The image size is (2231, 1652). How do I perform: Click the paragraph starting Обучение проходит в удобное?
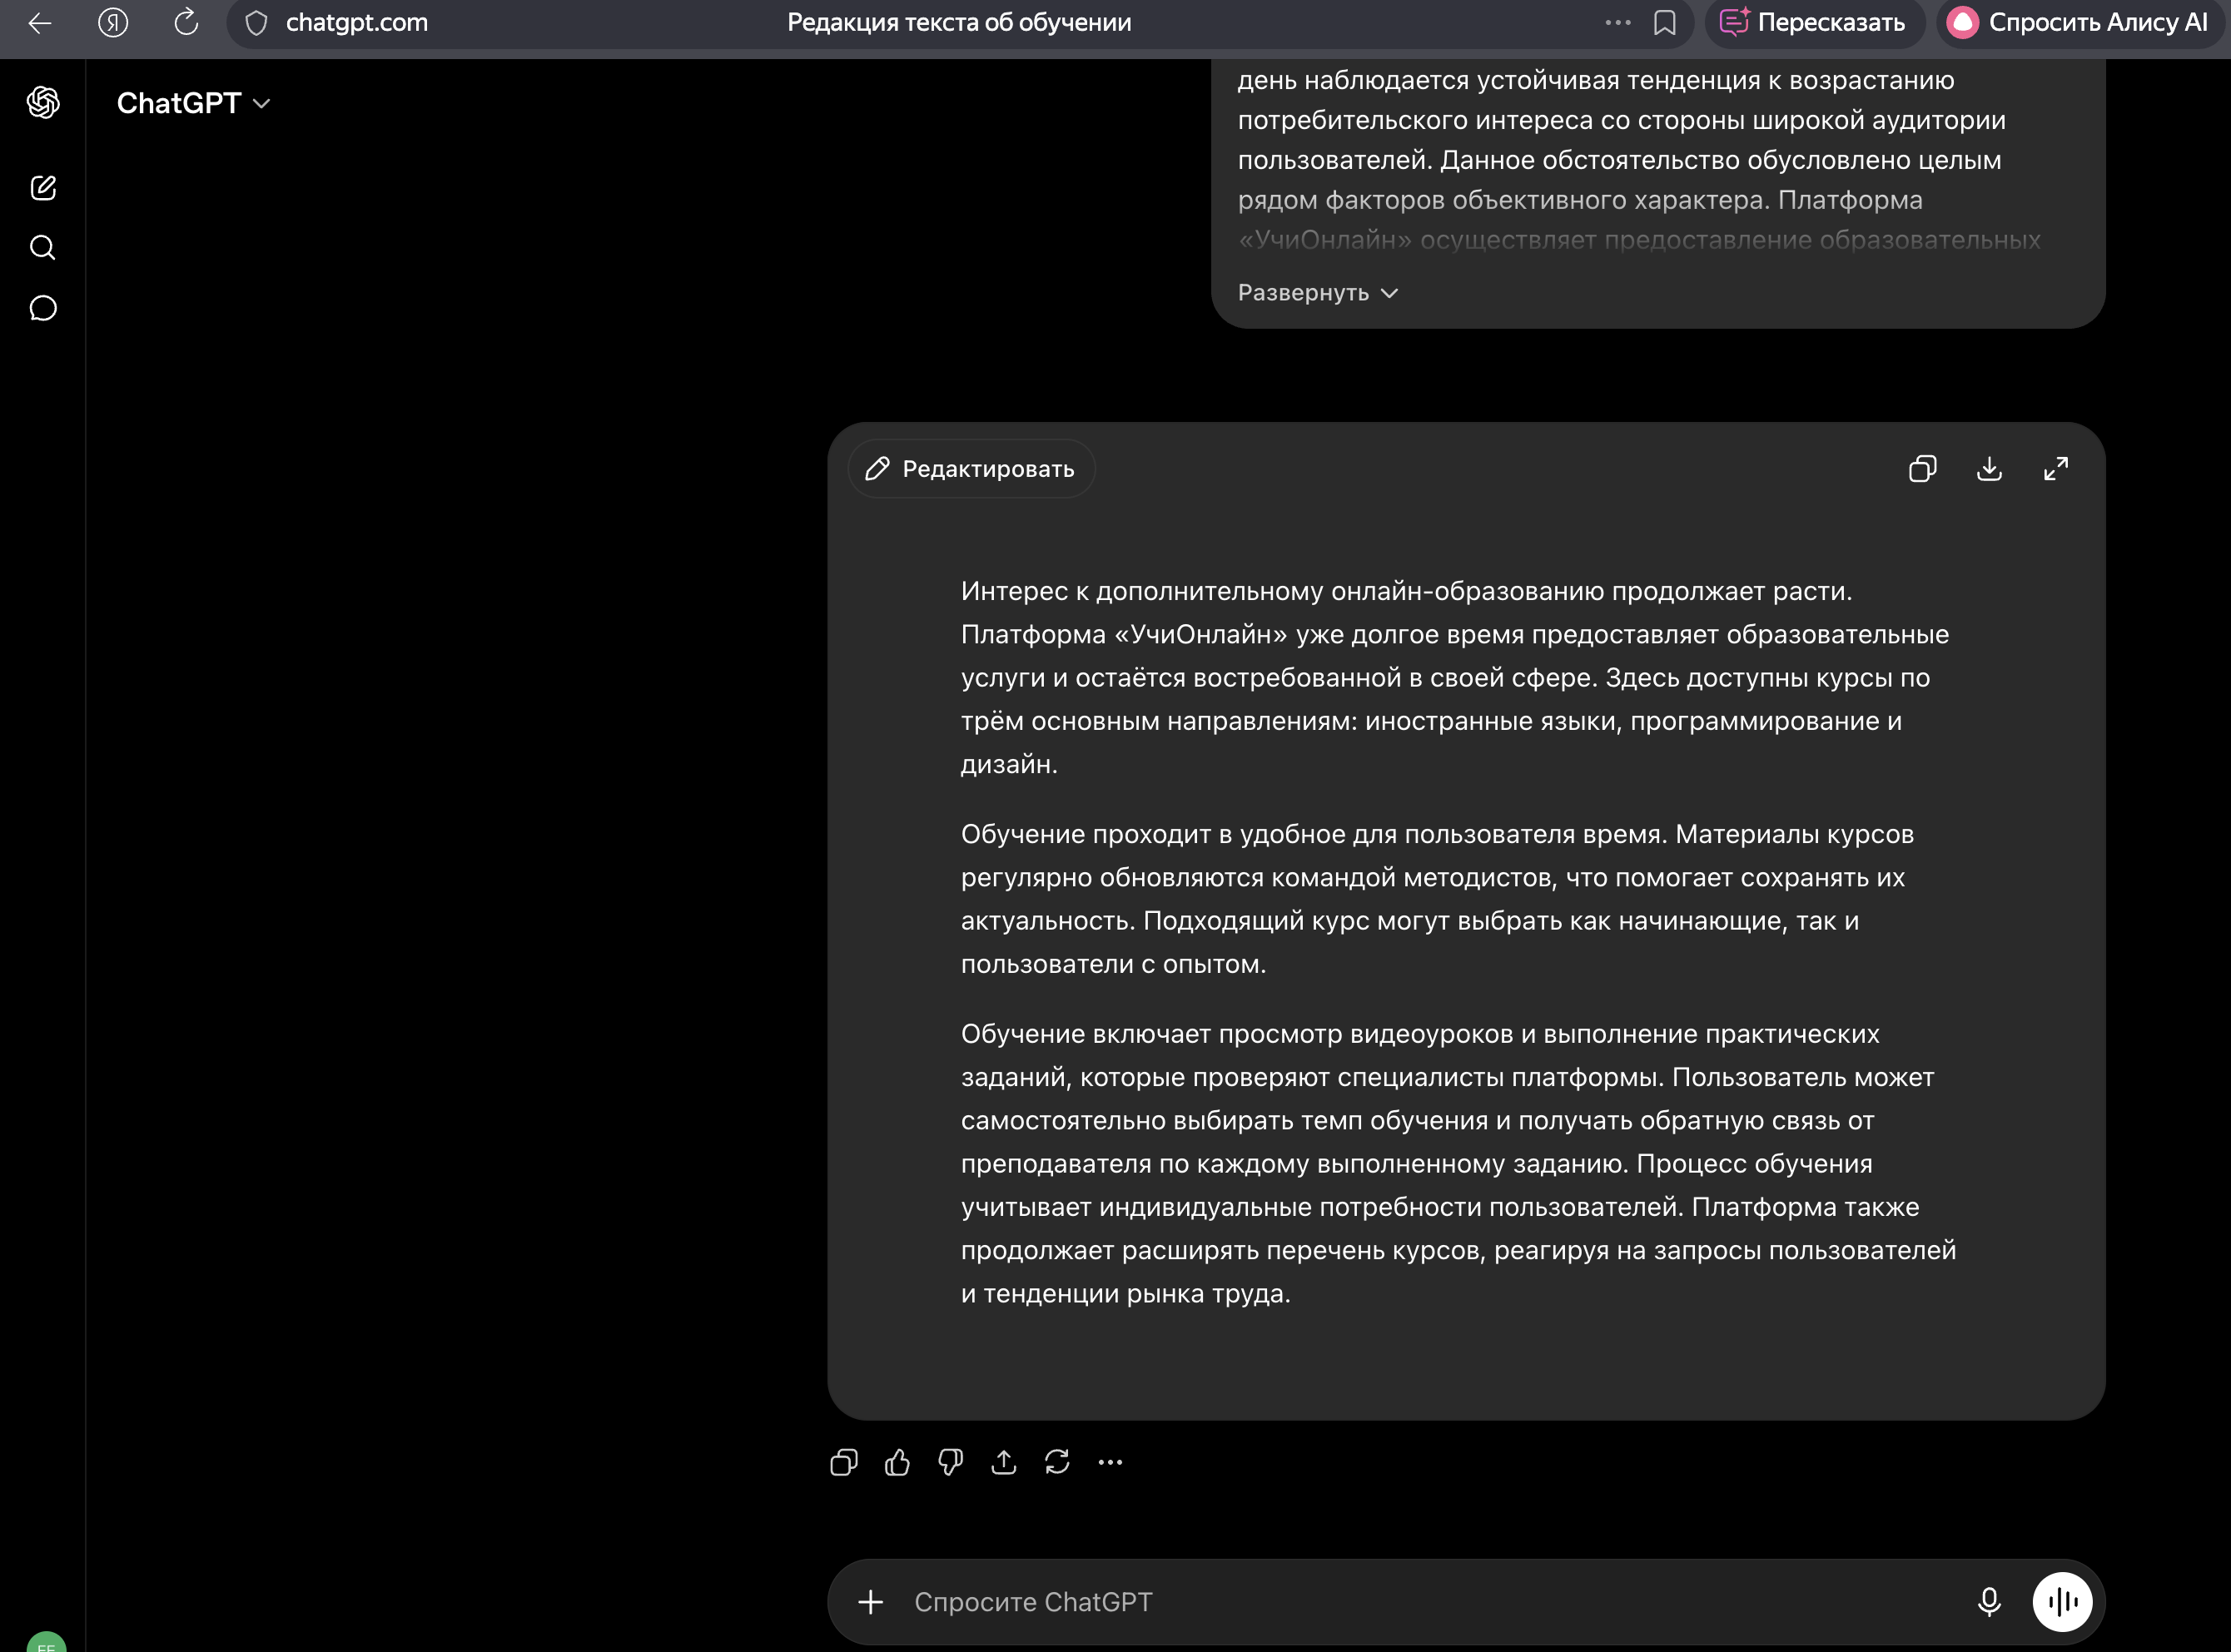(1437, 899)
